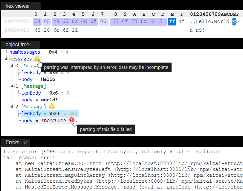243x191 pixels.
Task: Collapse the messages tree node
Action: 7,59
